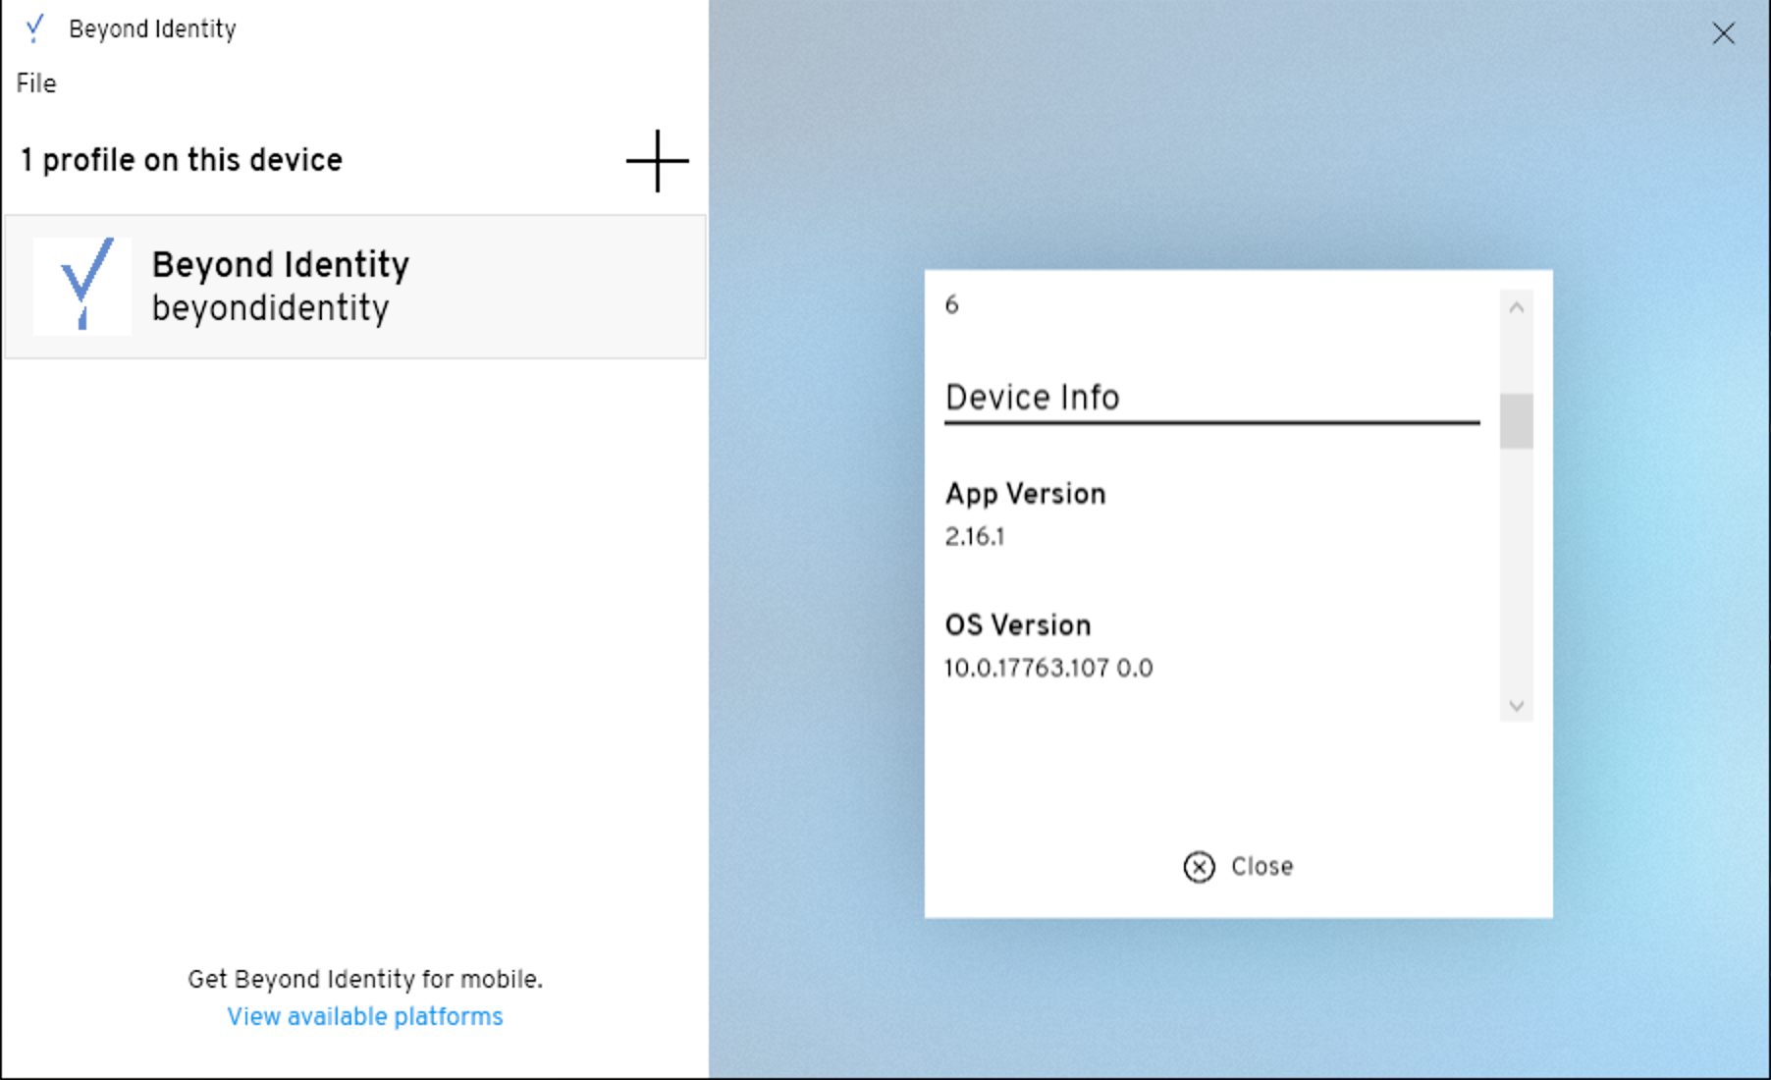The width and height of the screenshot is (1771, 1080).
Task: Close the window with top-right X
Action: pos(1723,33)
